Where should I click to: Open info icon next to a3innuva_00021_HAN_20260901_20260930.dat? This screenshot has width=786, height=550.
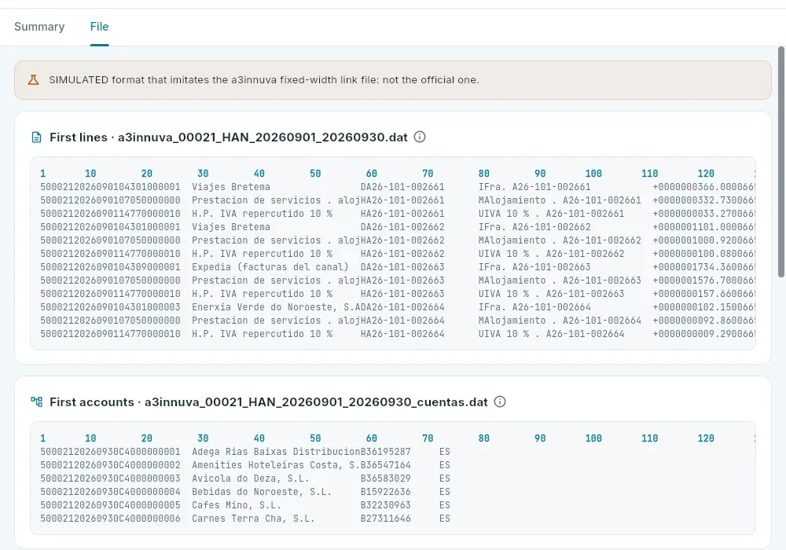(x=420, y=137)
